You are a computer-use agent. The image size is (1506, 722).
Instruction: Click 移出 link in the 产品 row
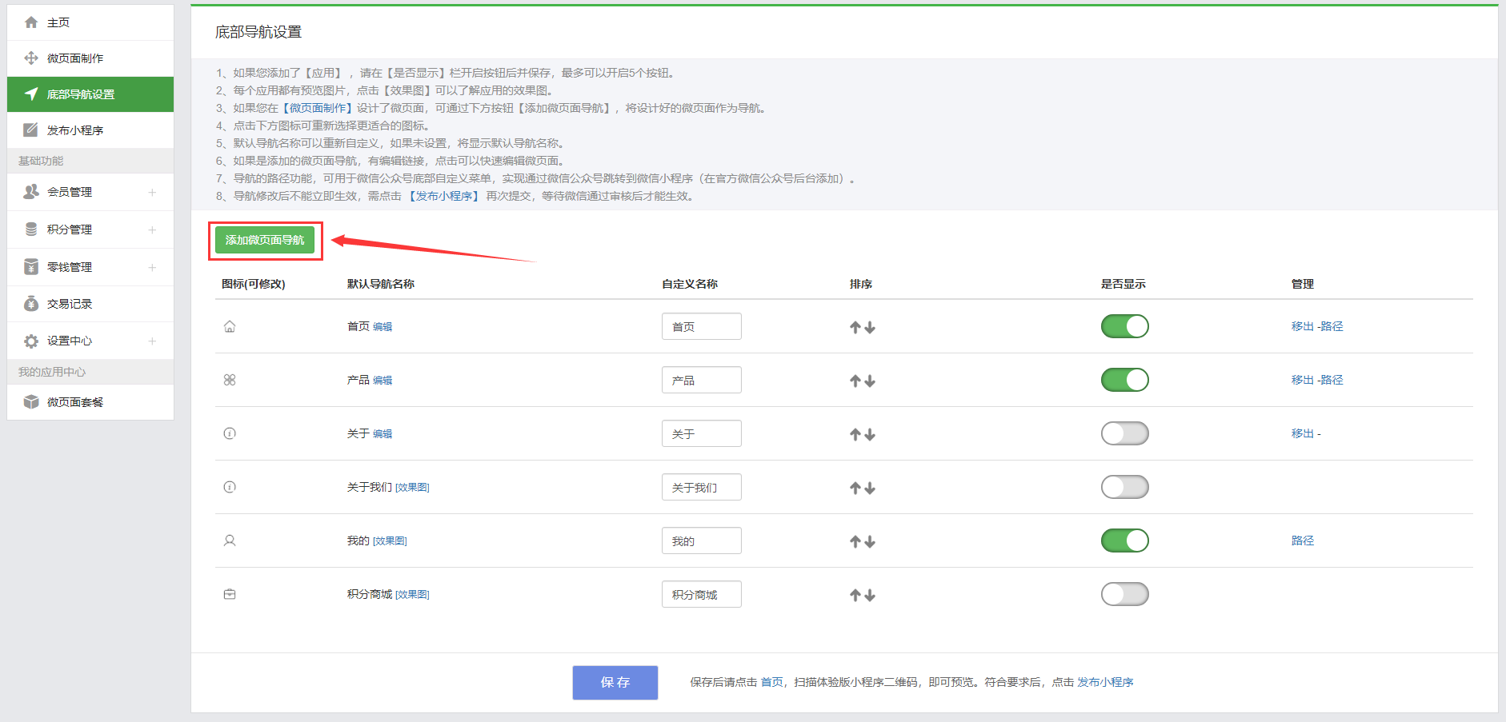click(1303, 380)
